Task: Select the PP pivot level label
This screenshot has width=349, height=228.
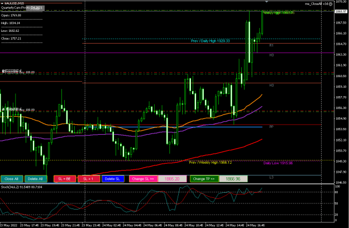Action: point(271,127)
